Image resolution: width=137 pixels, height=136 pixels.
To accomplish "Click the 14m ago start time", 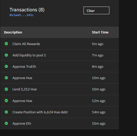I will (99, 112).
